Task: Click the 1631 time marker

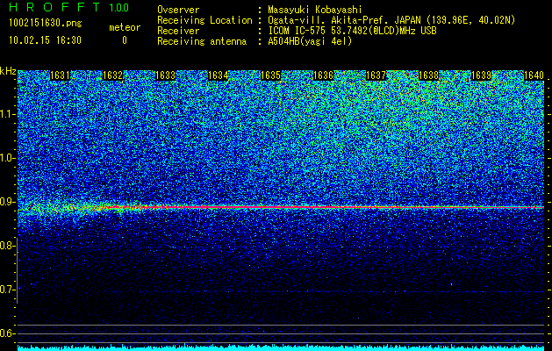Action: (61, 75)
